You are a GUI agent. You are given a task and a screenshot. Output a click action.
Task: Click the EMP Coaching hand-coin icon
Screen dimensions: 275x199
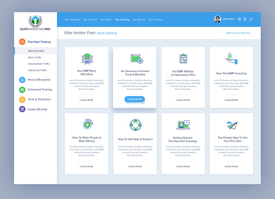coord(232,58)
